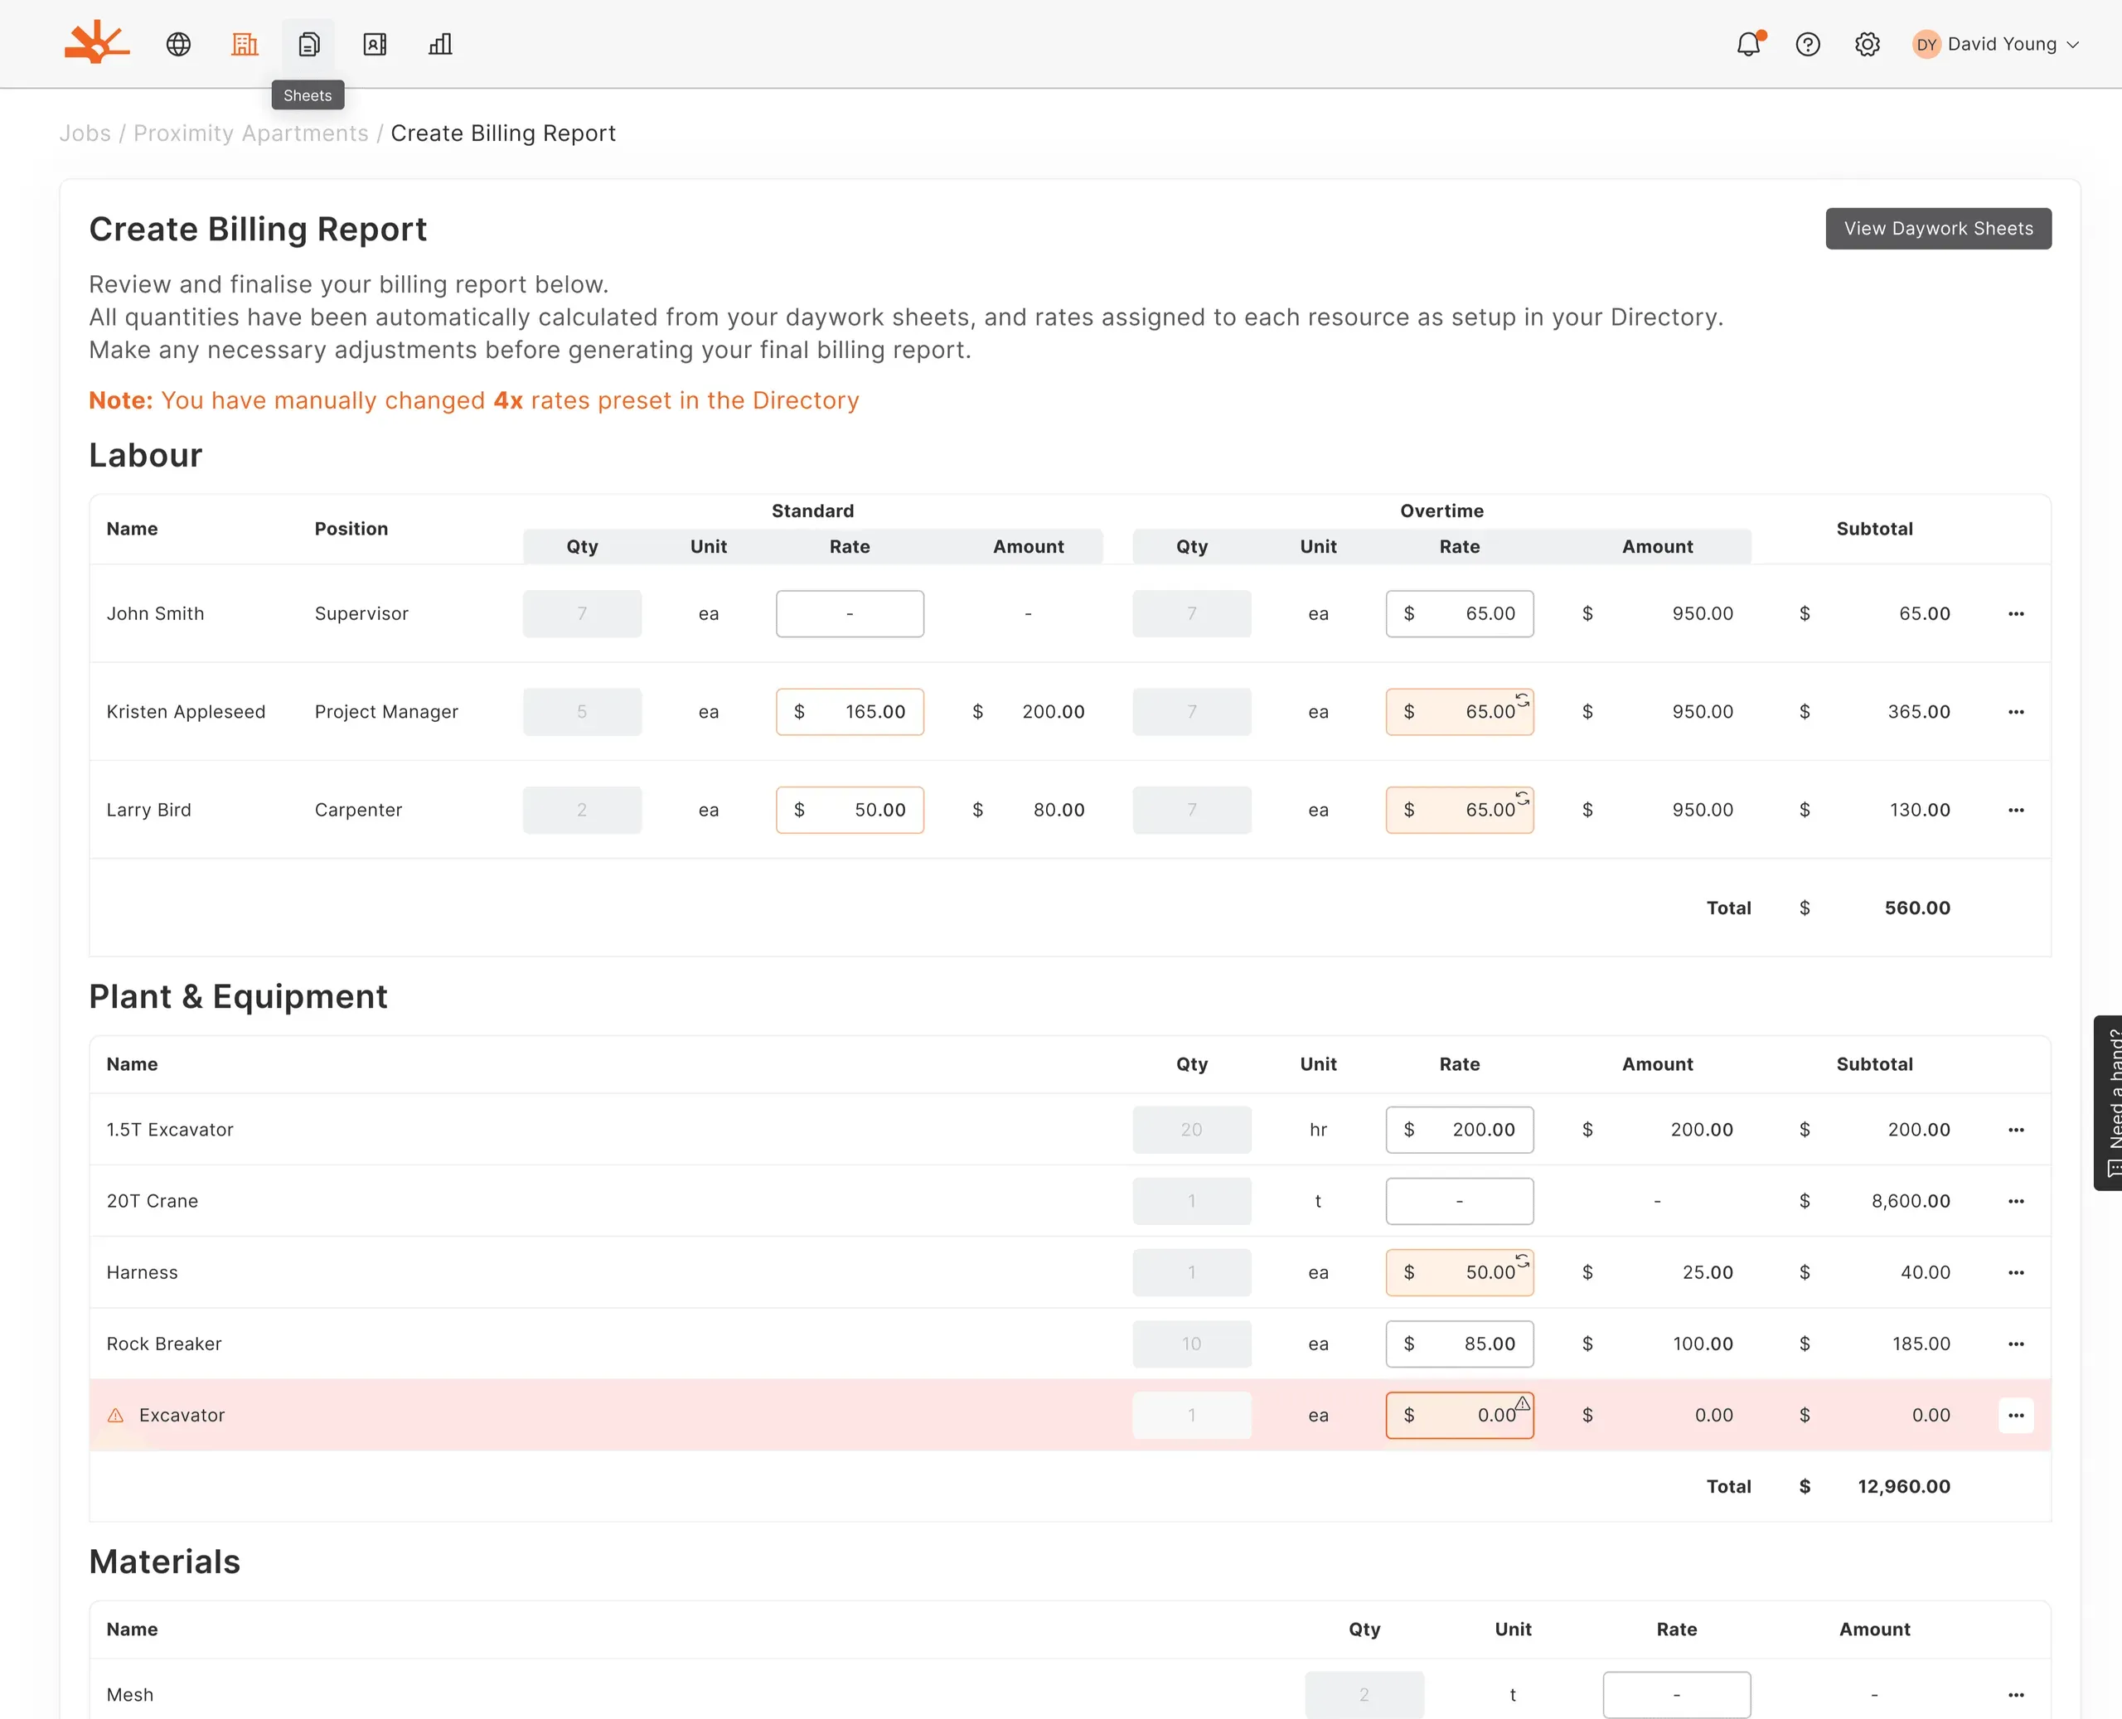Click Labour total 560.00
The width and height of the screenshot is (2122, 1719).
(1917, 908)
